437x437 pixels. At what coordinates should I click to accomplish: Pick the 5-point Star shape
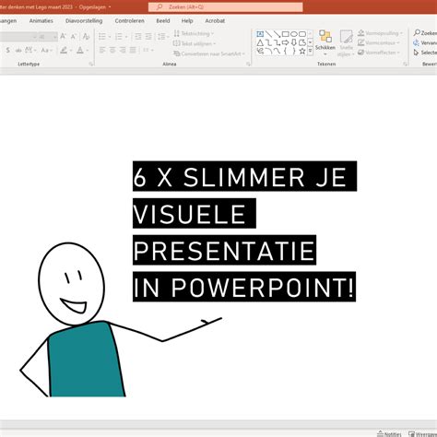pos(302,51)
